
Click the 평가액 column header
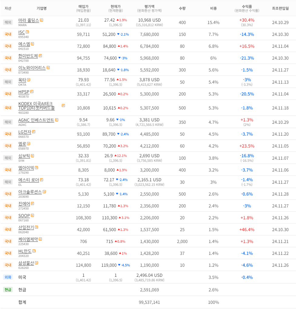point(150,6)
